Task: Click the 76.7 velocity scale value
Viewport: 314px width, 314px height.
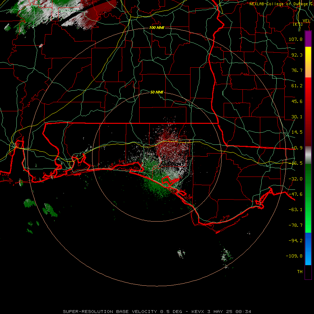Action: [297, 70]
